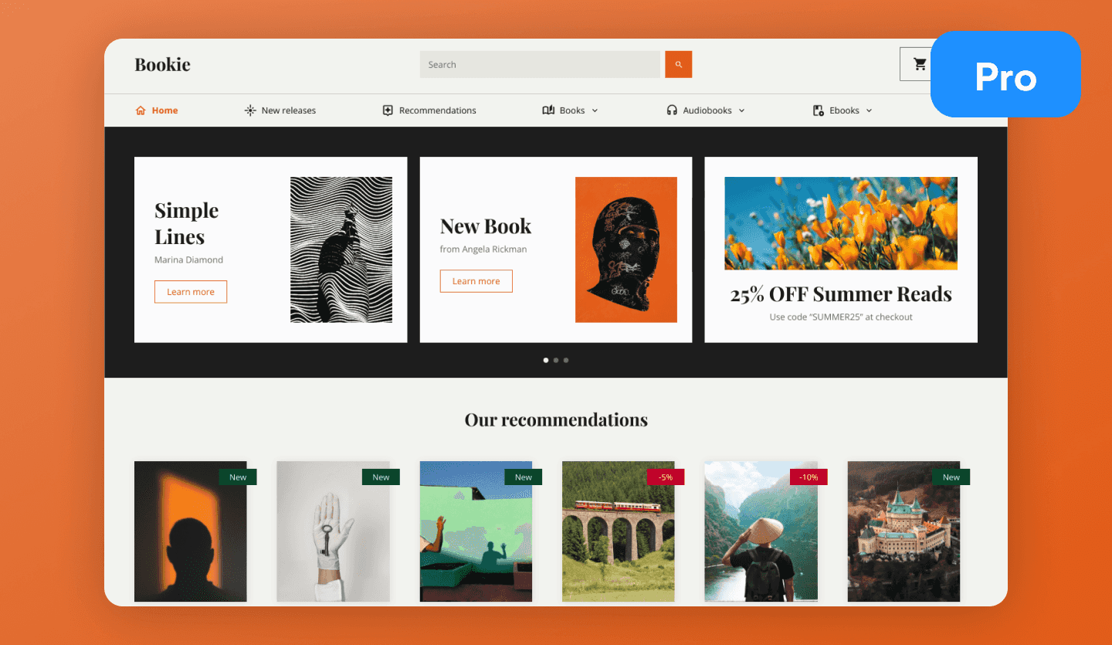Click the Recommendations bookmark icon
Image resolution: width=1112 pixels, height=645 pixels.
tap(388, 110)
